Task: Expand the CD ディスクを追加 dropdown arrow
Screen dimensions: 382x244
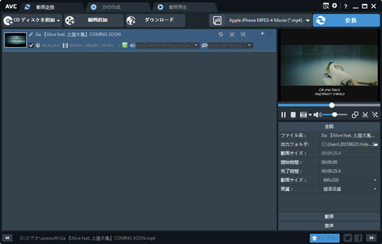Action: [59, 20]
